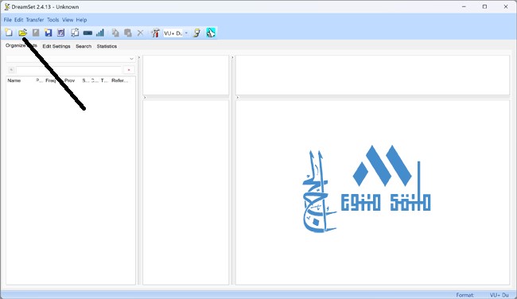
Task: Click the signal bars icon
Action: pyautogui.click(x=100, y=33)
